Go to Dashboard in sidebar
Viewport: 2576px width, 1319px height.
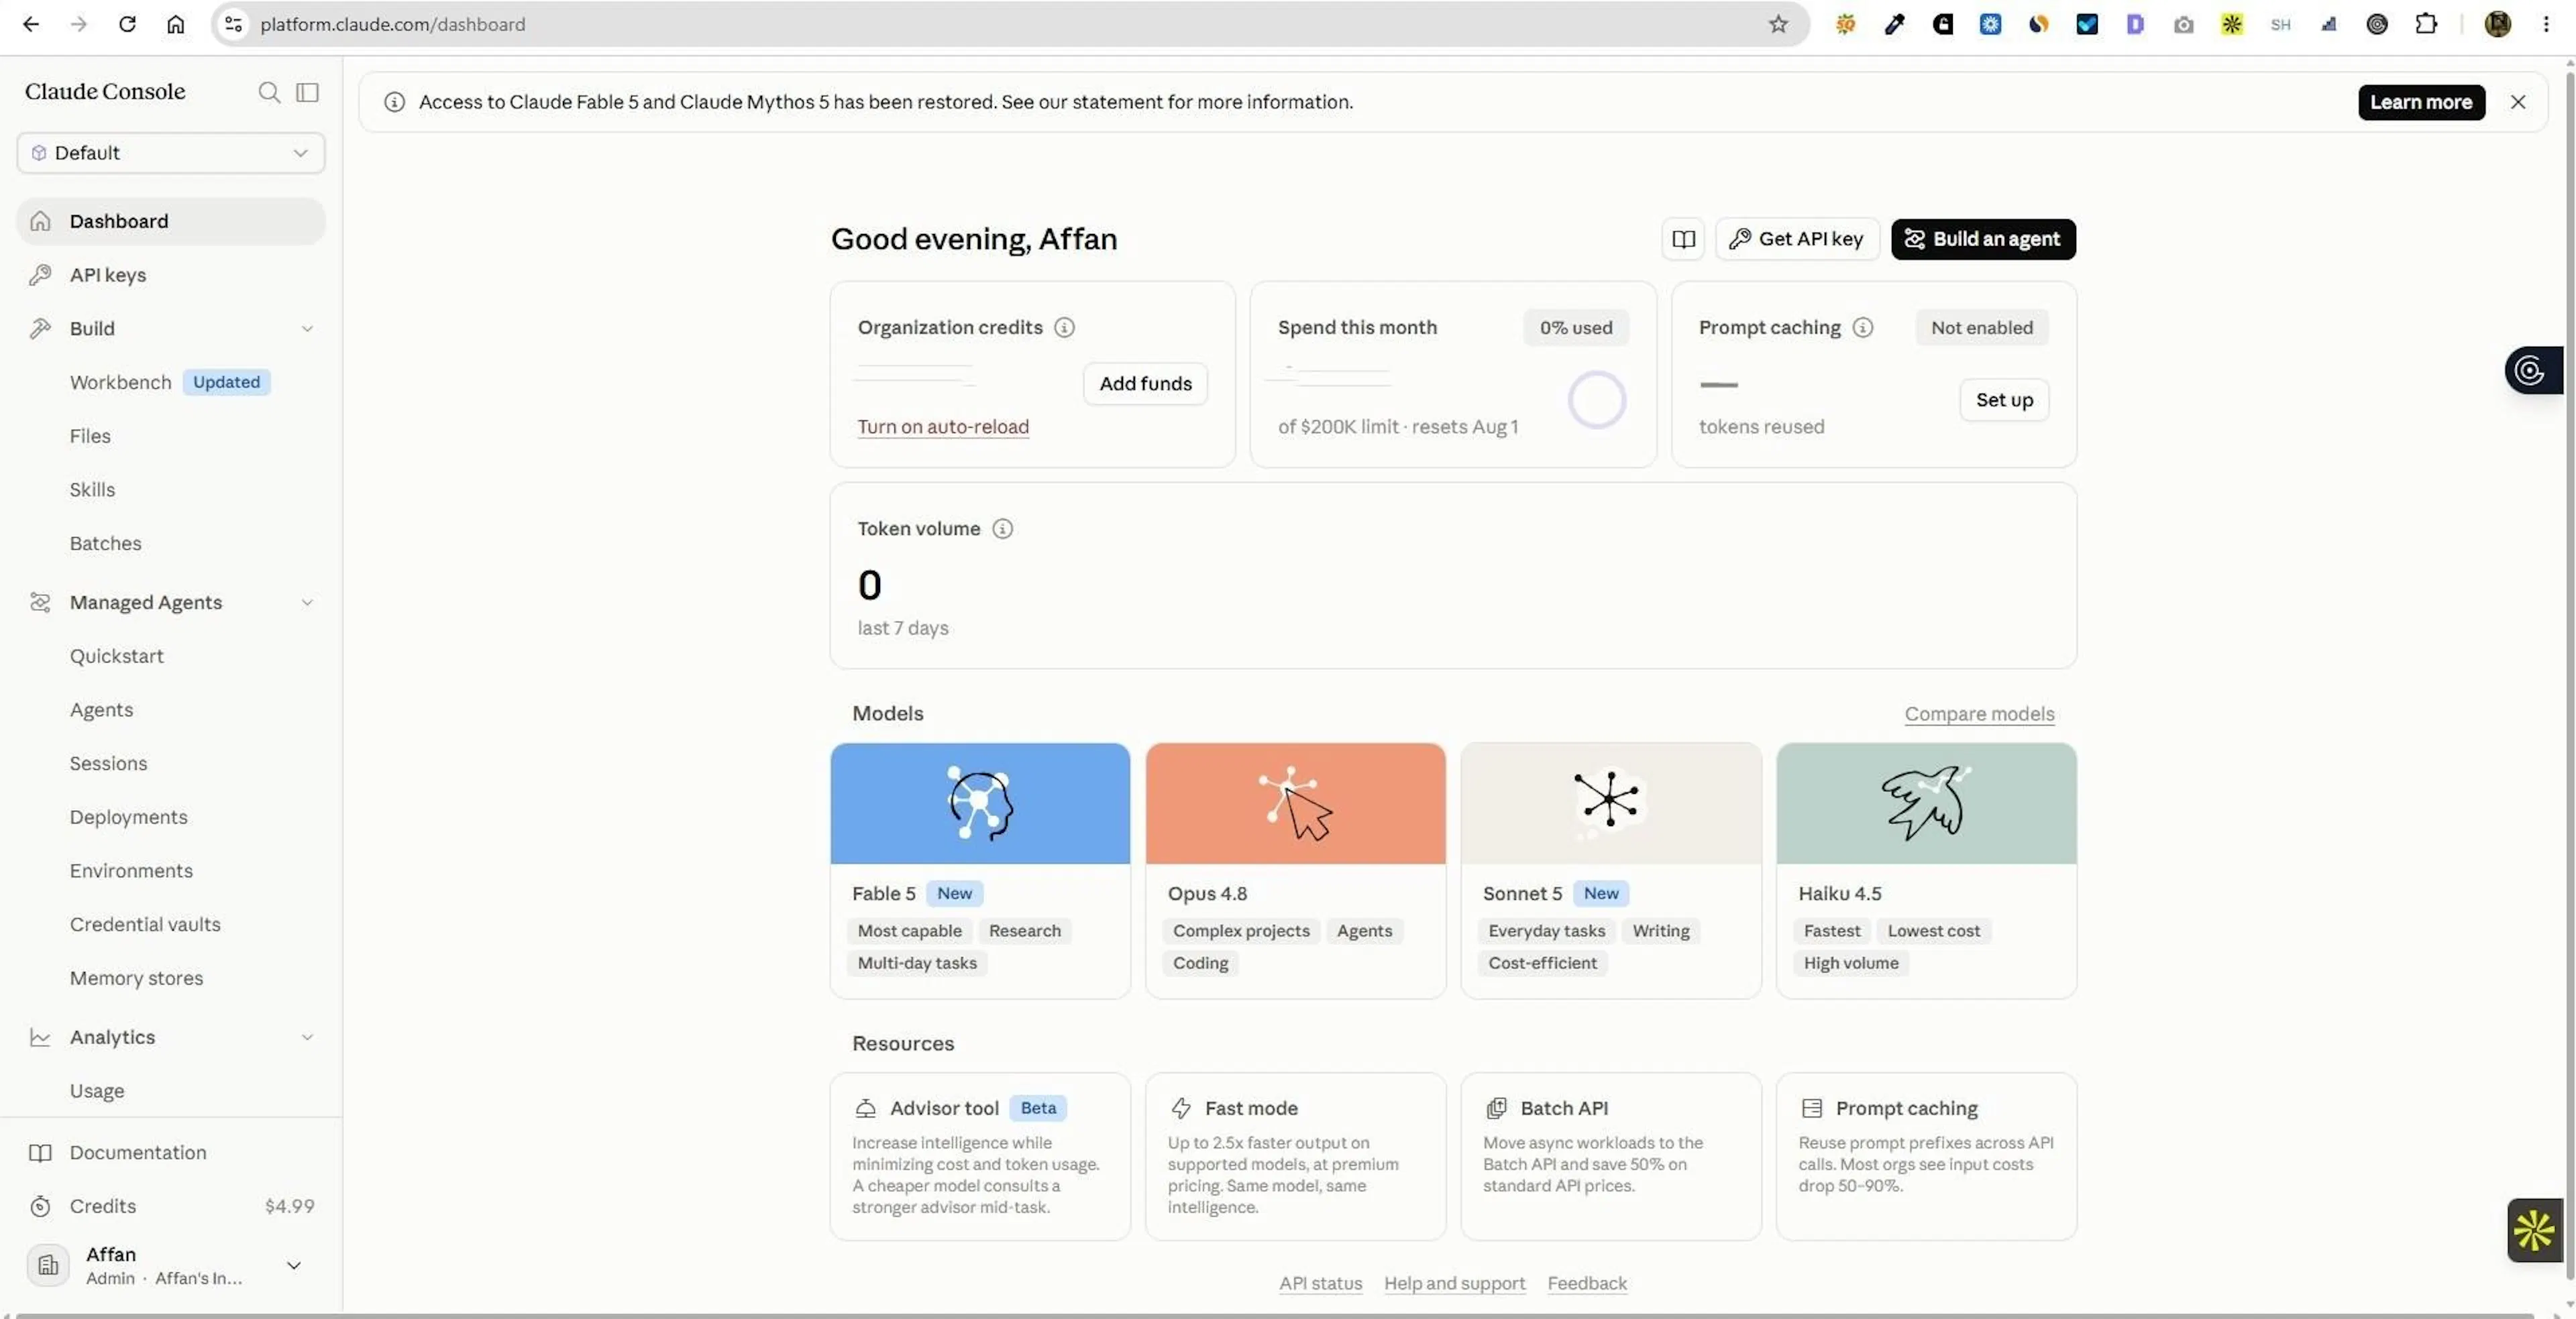coord(171,221)
